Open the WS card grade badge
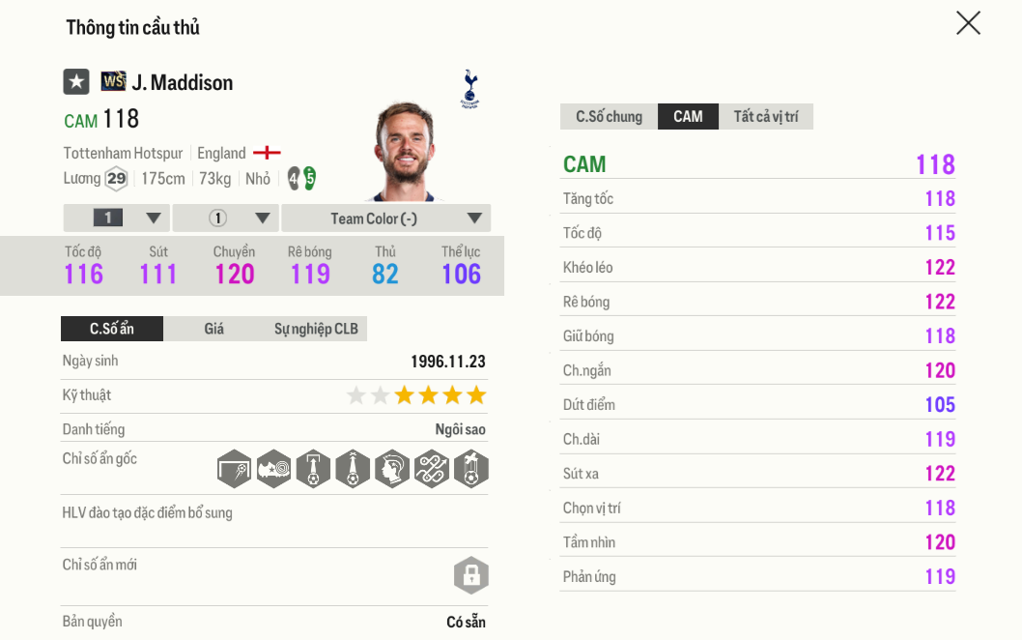The image size is (1022, 640). point(112,81)
